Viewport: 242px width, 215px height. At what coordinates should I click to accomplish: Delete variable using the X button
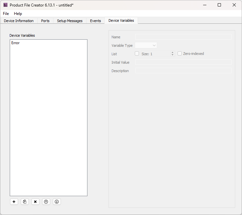(x=35, y=202)
